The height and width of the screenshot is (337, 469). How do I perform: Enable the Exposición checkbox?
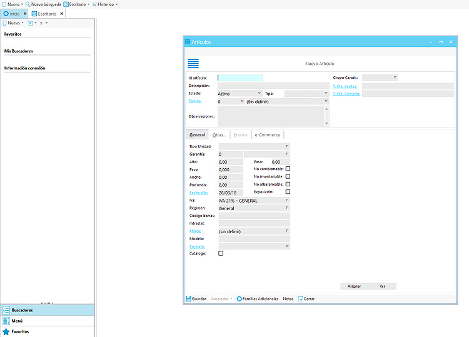[288, 192]
